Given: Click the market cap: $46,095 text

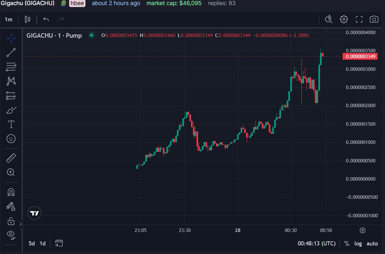Looking at the screenshot, I should (174, 4).
